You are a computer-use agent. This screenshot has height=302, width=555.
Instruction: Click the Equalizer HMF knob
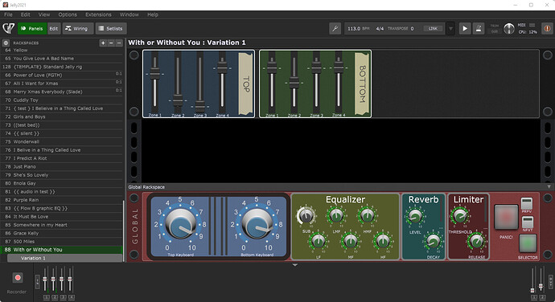367,215
